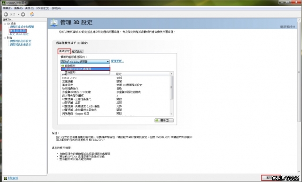
Task: Switch to the 程式設定 tab
Action: tap(77, 51)
